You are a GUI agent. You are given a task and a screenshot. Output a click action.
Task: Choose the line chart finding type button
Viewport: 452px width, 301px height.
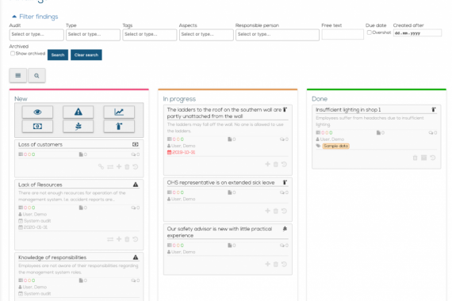119,112
